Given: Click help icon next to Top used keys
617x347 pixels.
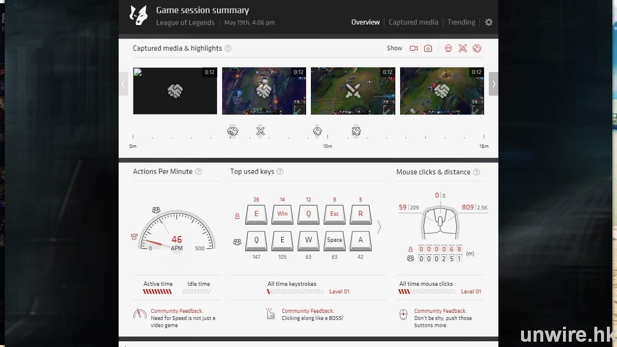Looking at the screenshot, I should pos(280,172).
